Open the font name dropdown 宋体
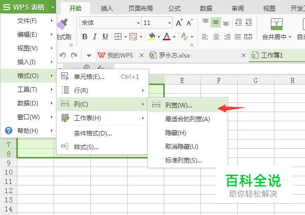305x215 pixels. coord(138,23)
